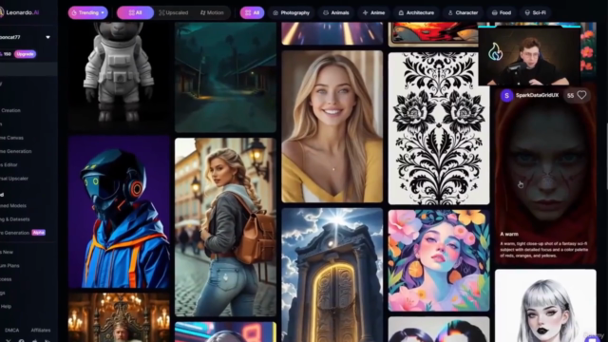Click the Upgrade button in sidebar
The width and height of the screenshot is (608, 342).
click(26, 54)
